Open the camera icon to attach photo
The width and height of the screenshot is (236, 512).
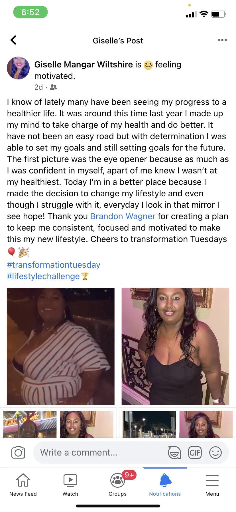[x=18, y=453]
